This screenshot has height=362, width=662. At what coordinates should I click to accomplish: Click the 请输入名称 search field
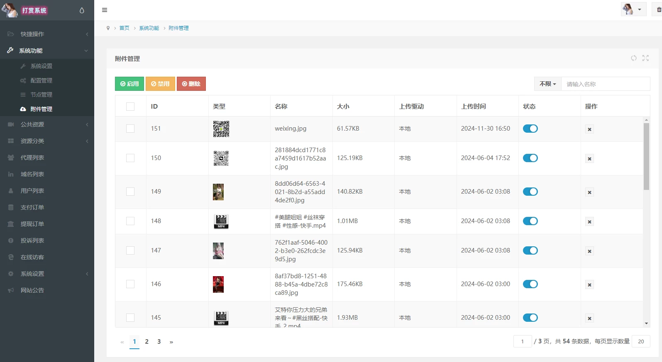coord(605,84)
